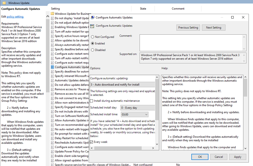Click Supported on box scroll-down arrow
The height and width of the screenshot is (166, 253).
(x=244, y=61)
